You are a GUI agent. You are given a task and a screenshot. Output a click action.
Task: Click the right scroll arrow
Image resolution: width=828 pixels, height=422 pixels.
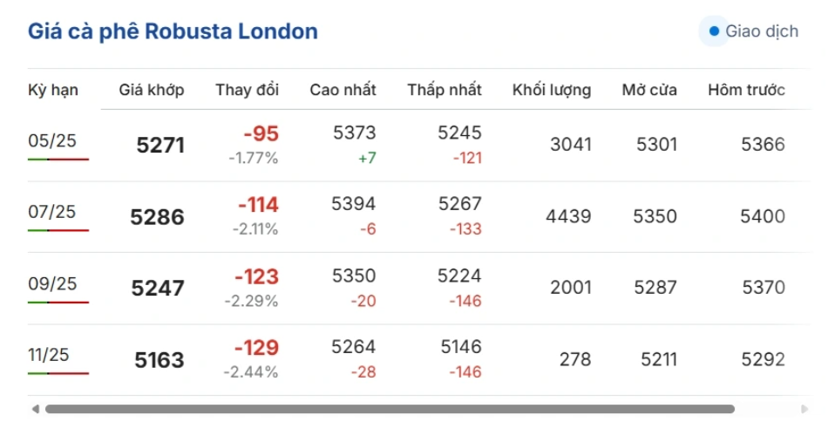[804, 408]
